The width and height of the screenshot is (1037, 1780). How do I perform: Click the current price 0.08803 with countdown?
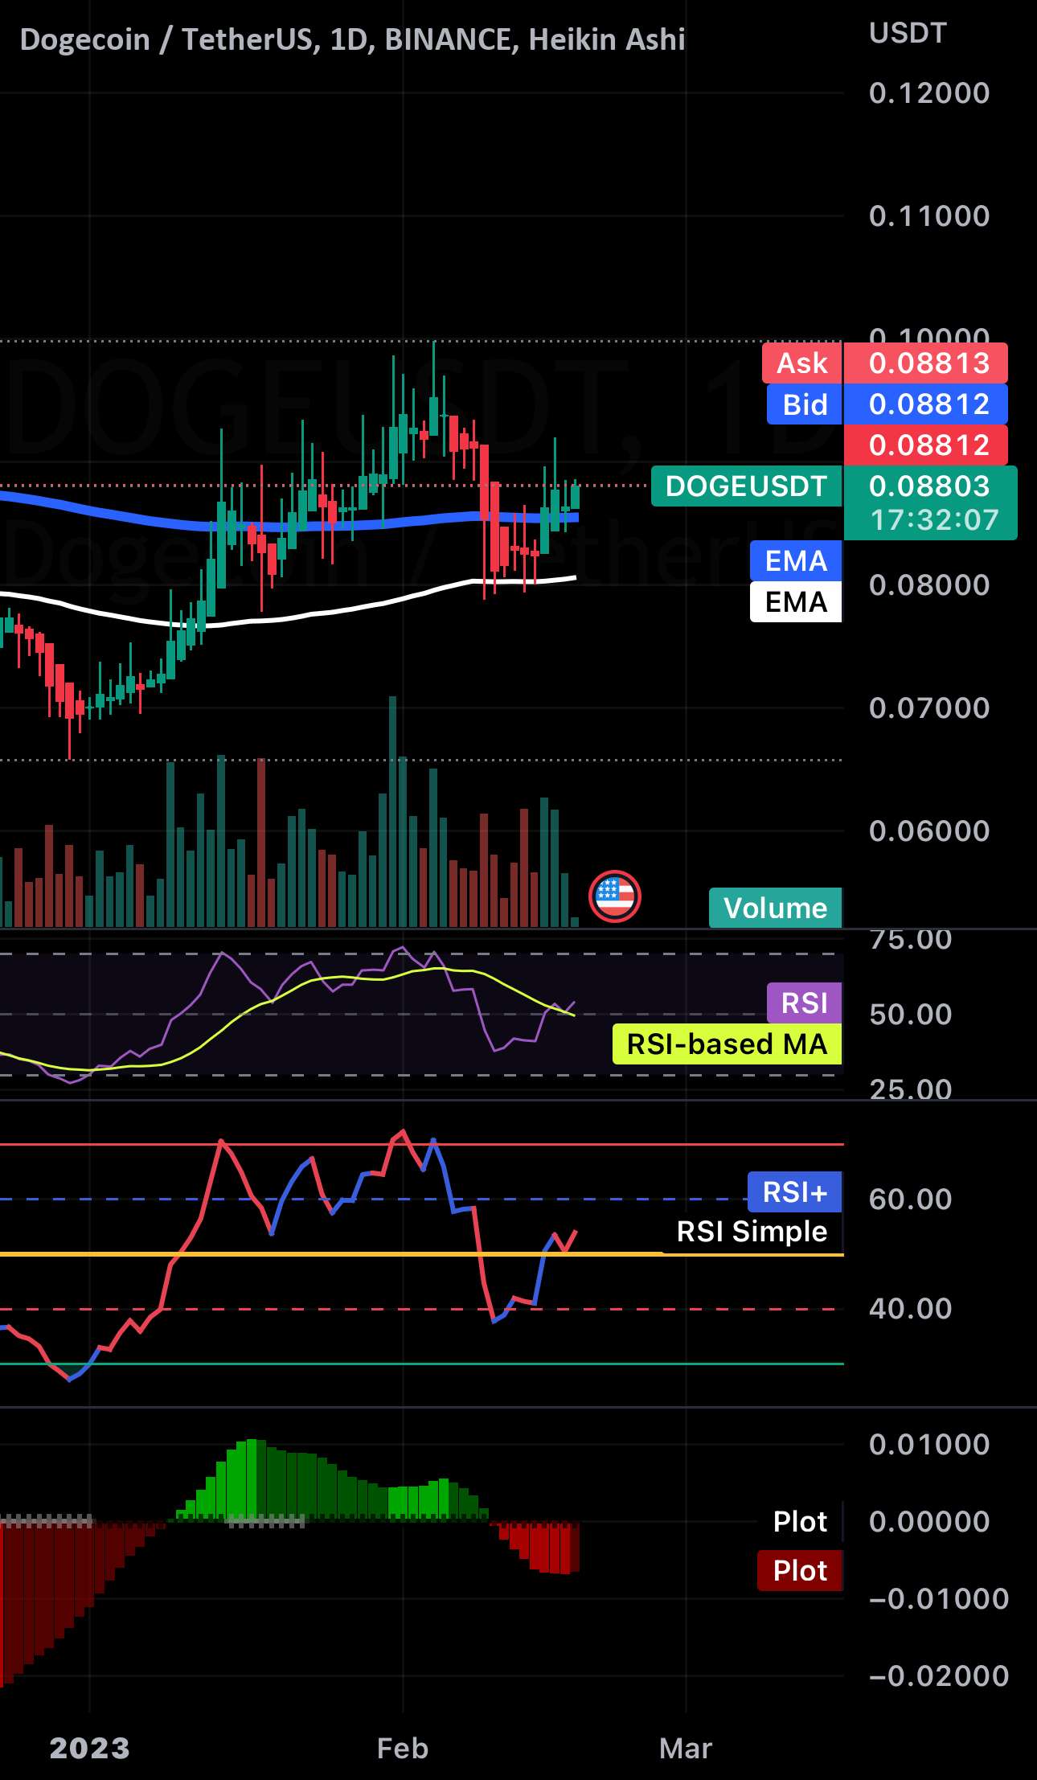click(931, 502)
